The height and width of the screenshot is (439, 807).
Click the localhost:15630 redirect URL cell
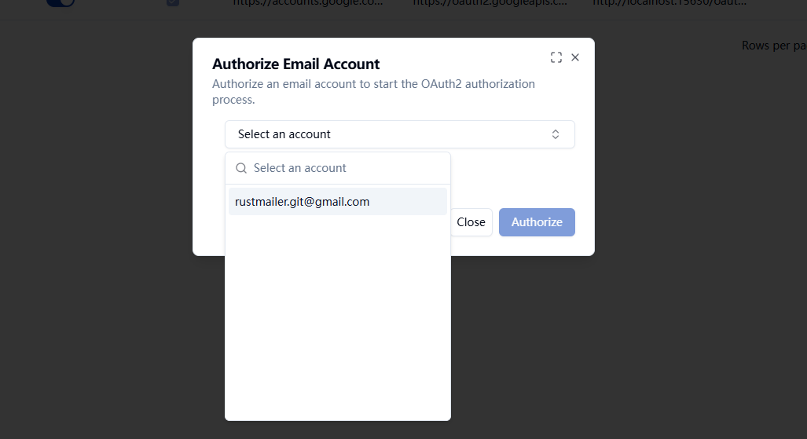coord(669,2)
